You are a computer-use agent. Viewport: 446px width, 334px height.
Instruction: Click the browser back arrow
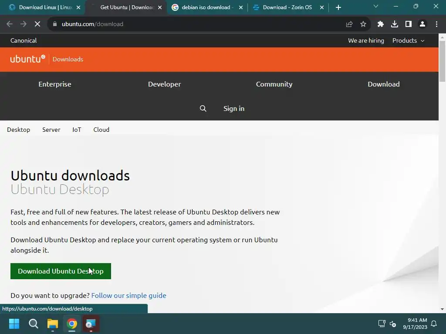pos(10,24)
